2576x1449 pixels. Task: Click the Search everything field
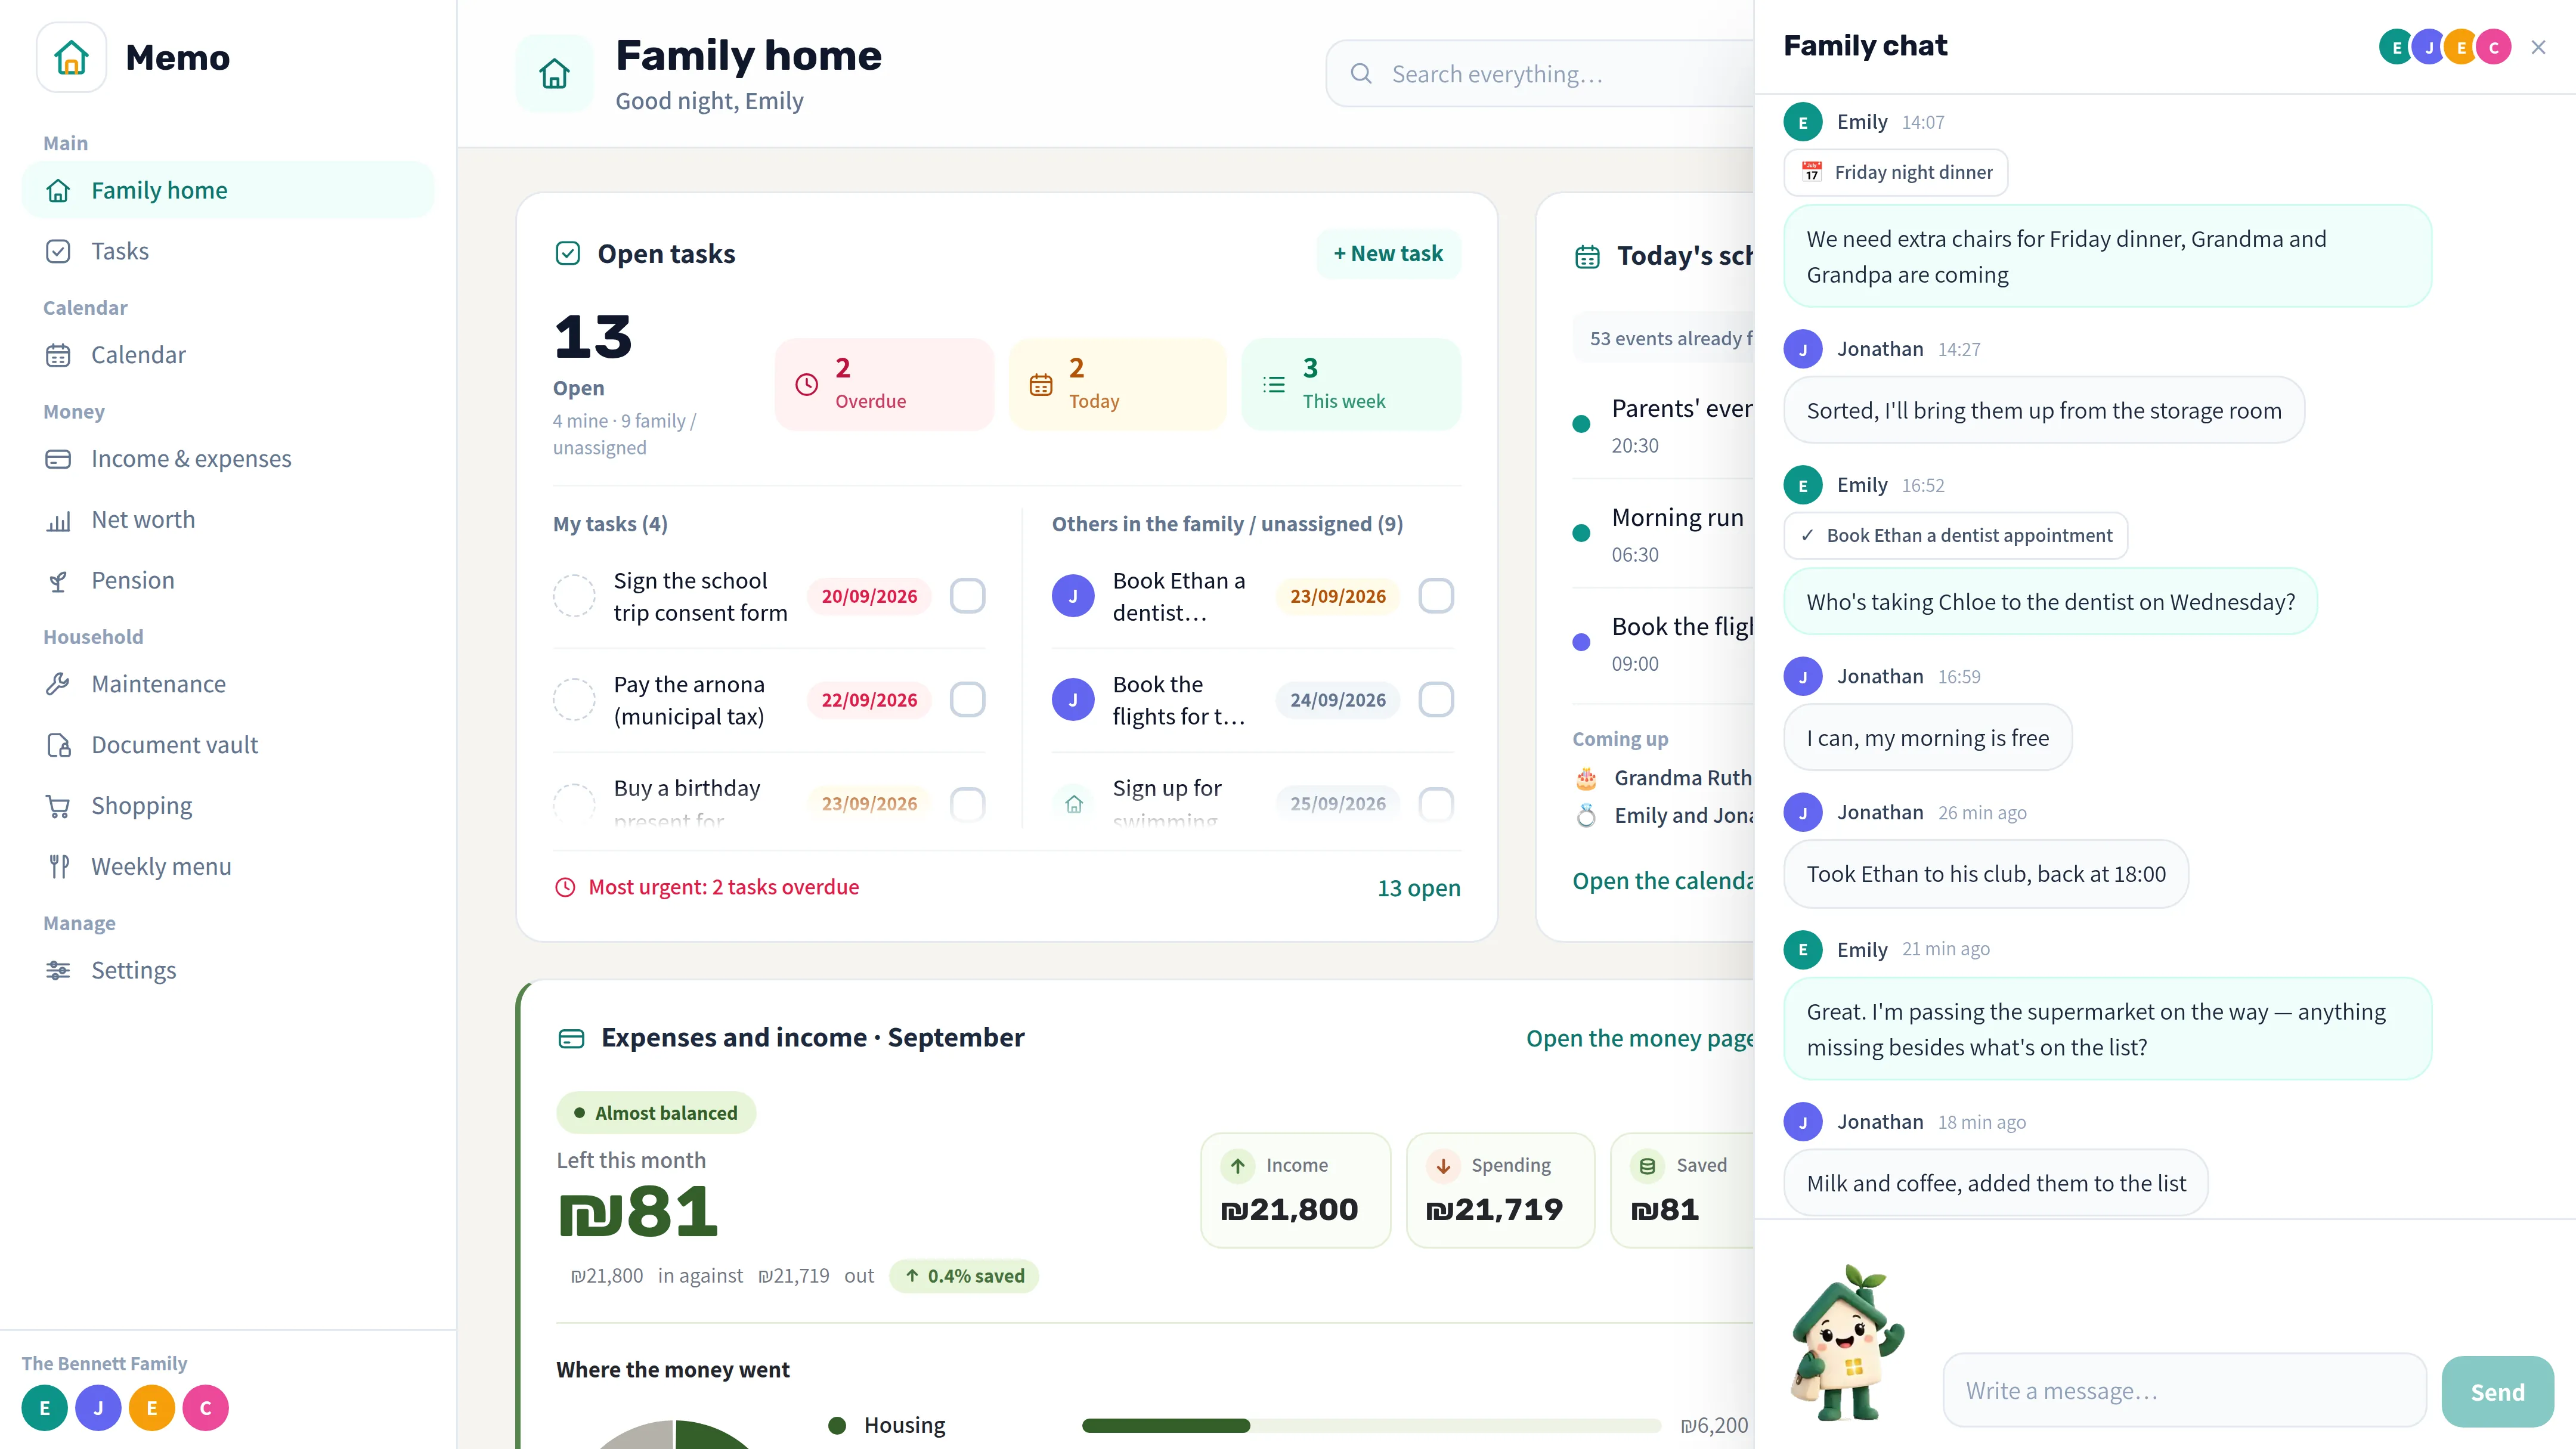tap(1540, 74)
